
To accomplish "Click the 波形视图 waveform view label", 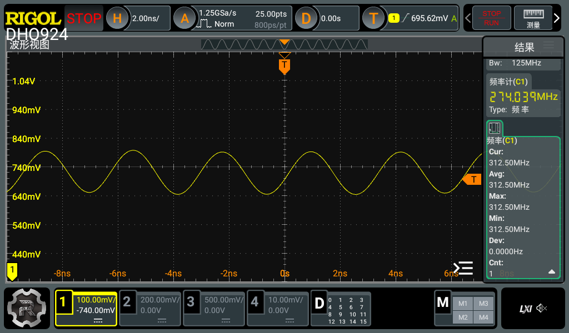I will click(x=29, y=45).
